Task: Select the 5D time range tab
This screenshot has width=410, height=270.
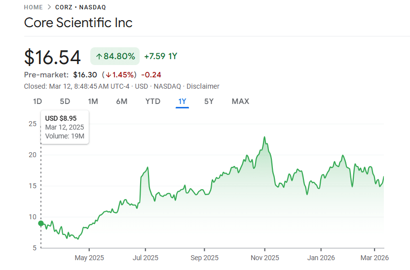Action: point(65,101)
